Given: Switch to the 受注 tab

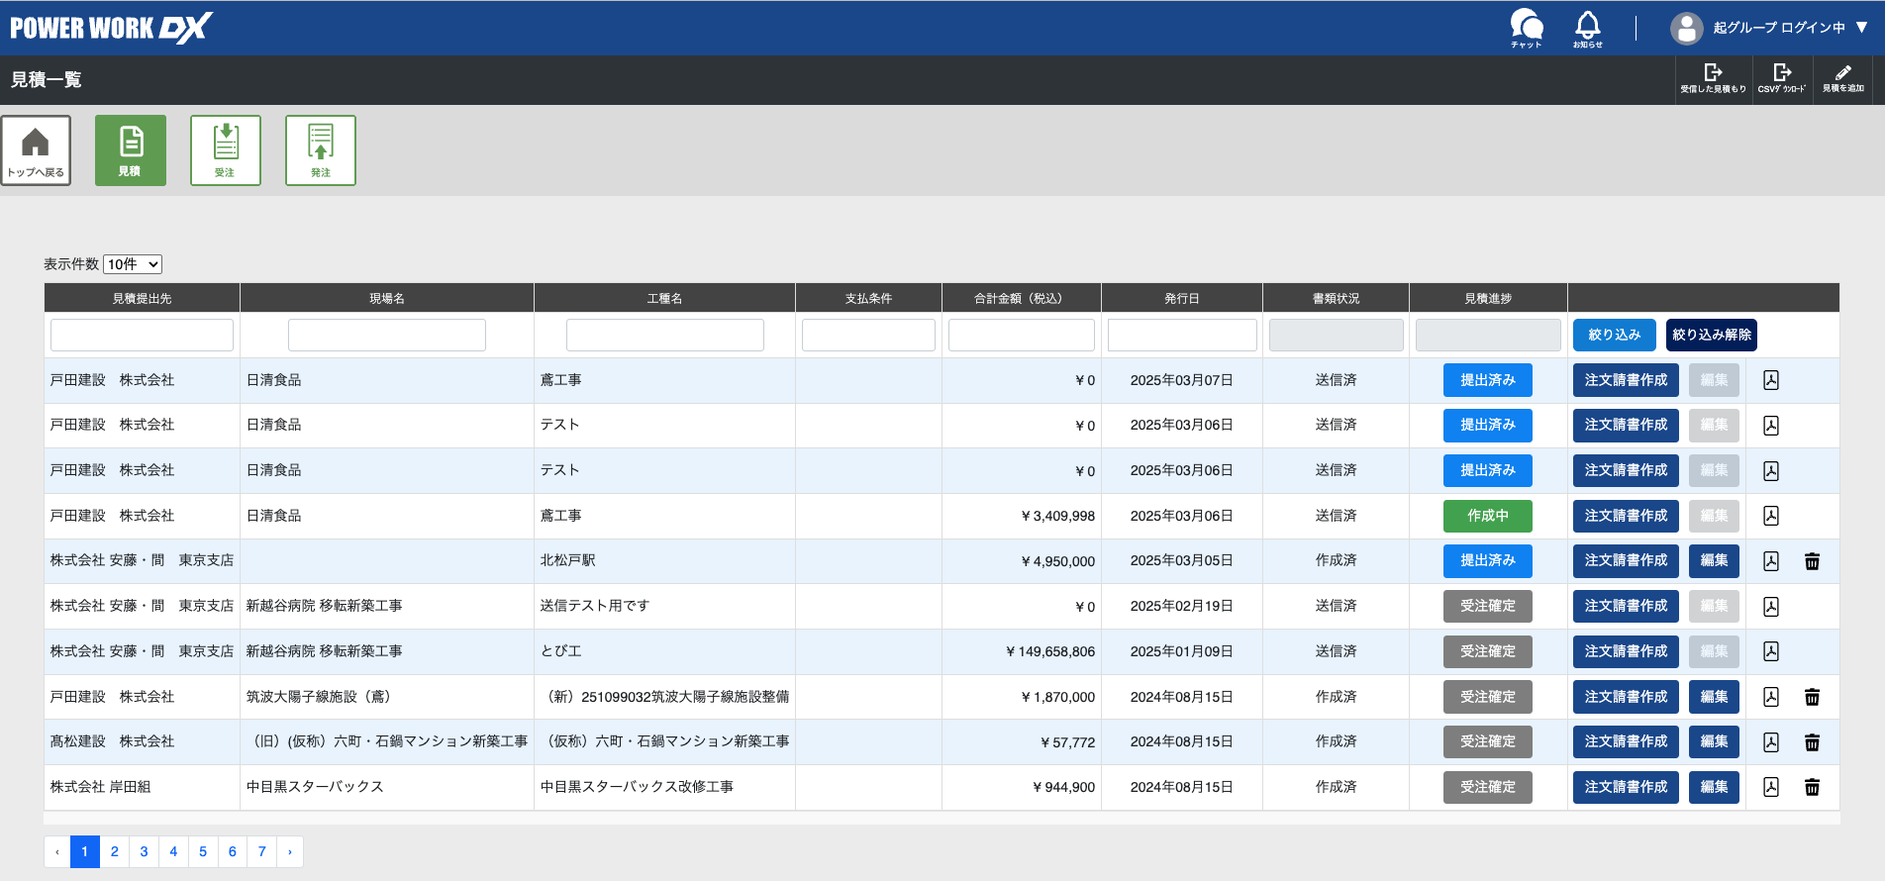Looking at the screenshot, I should click(x=225, y=150).
